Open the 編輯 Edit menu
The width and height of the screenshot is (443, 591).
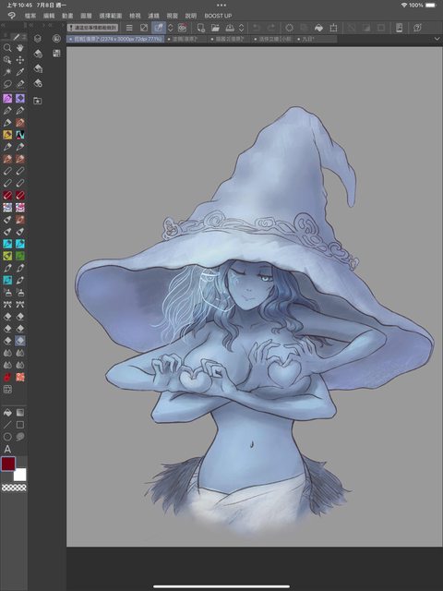[49, 16]
